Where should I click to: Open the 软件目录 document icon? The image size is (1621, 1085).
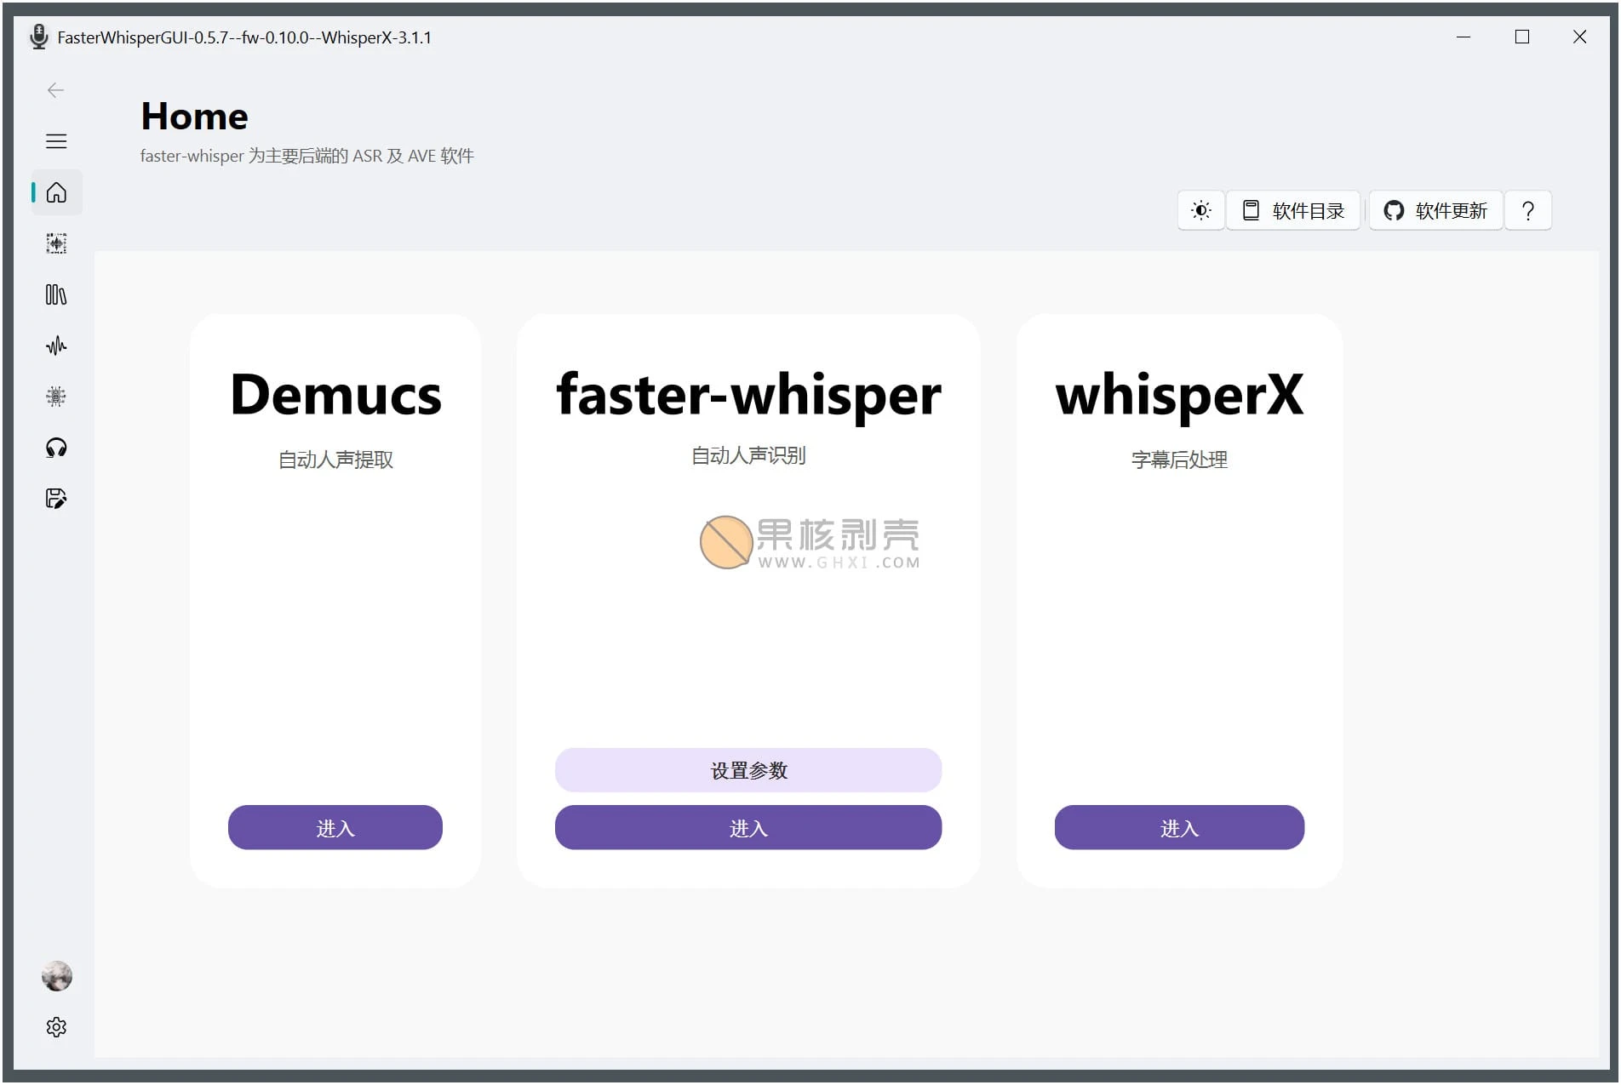(1252, 210)
